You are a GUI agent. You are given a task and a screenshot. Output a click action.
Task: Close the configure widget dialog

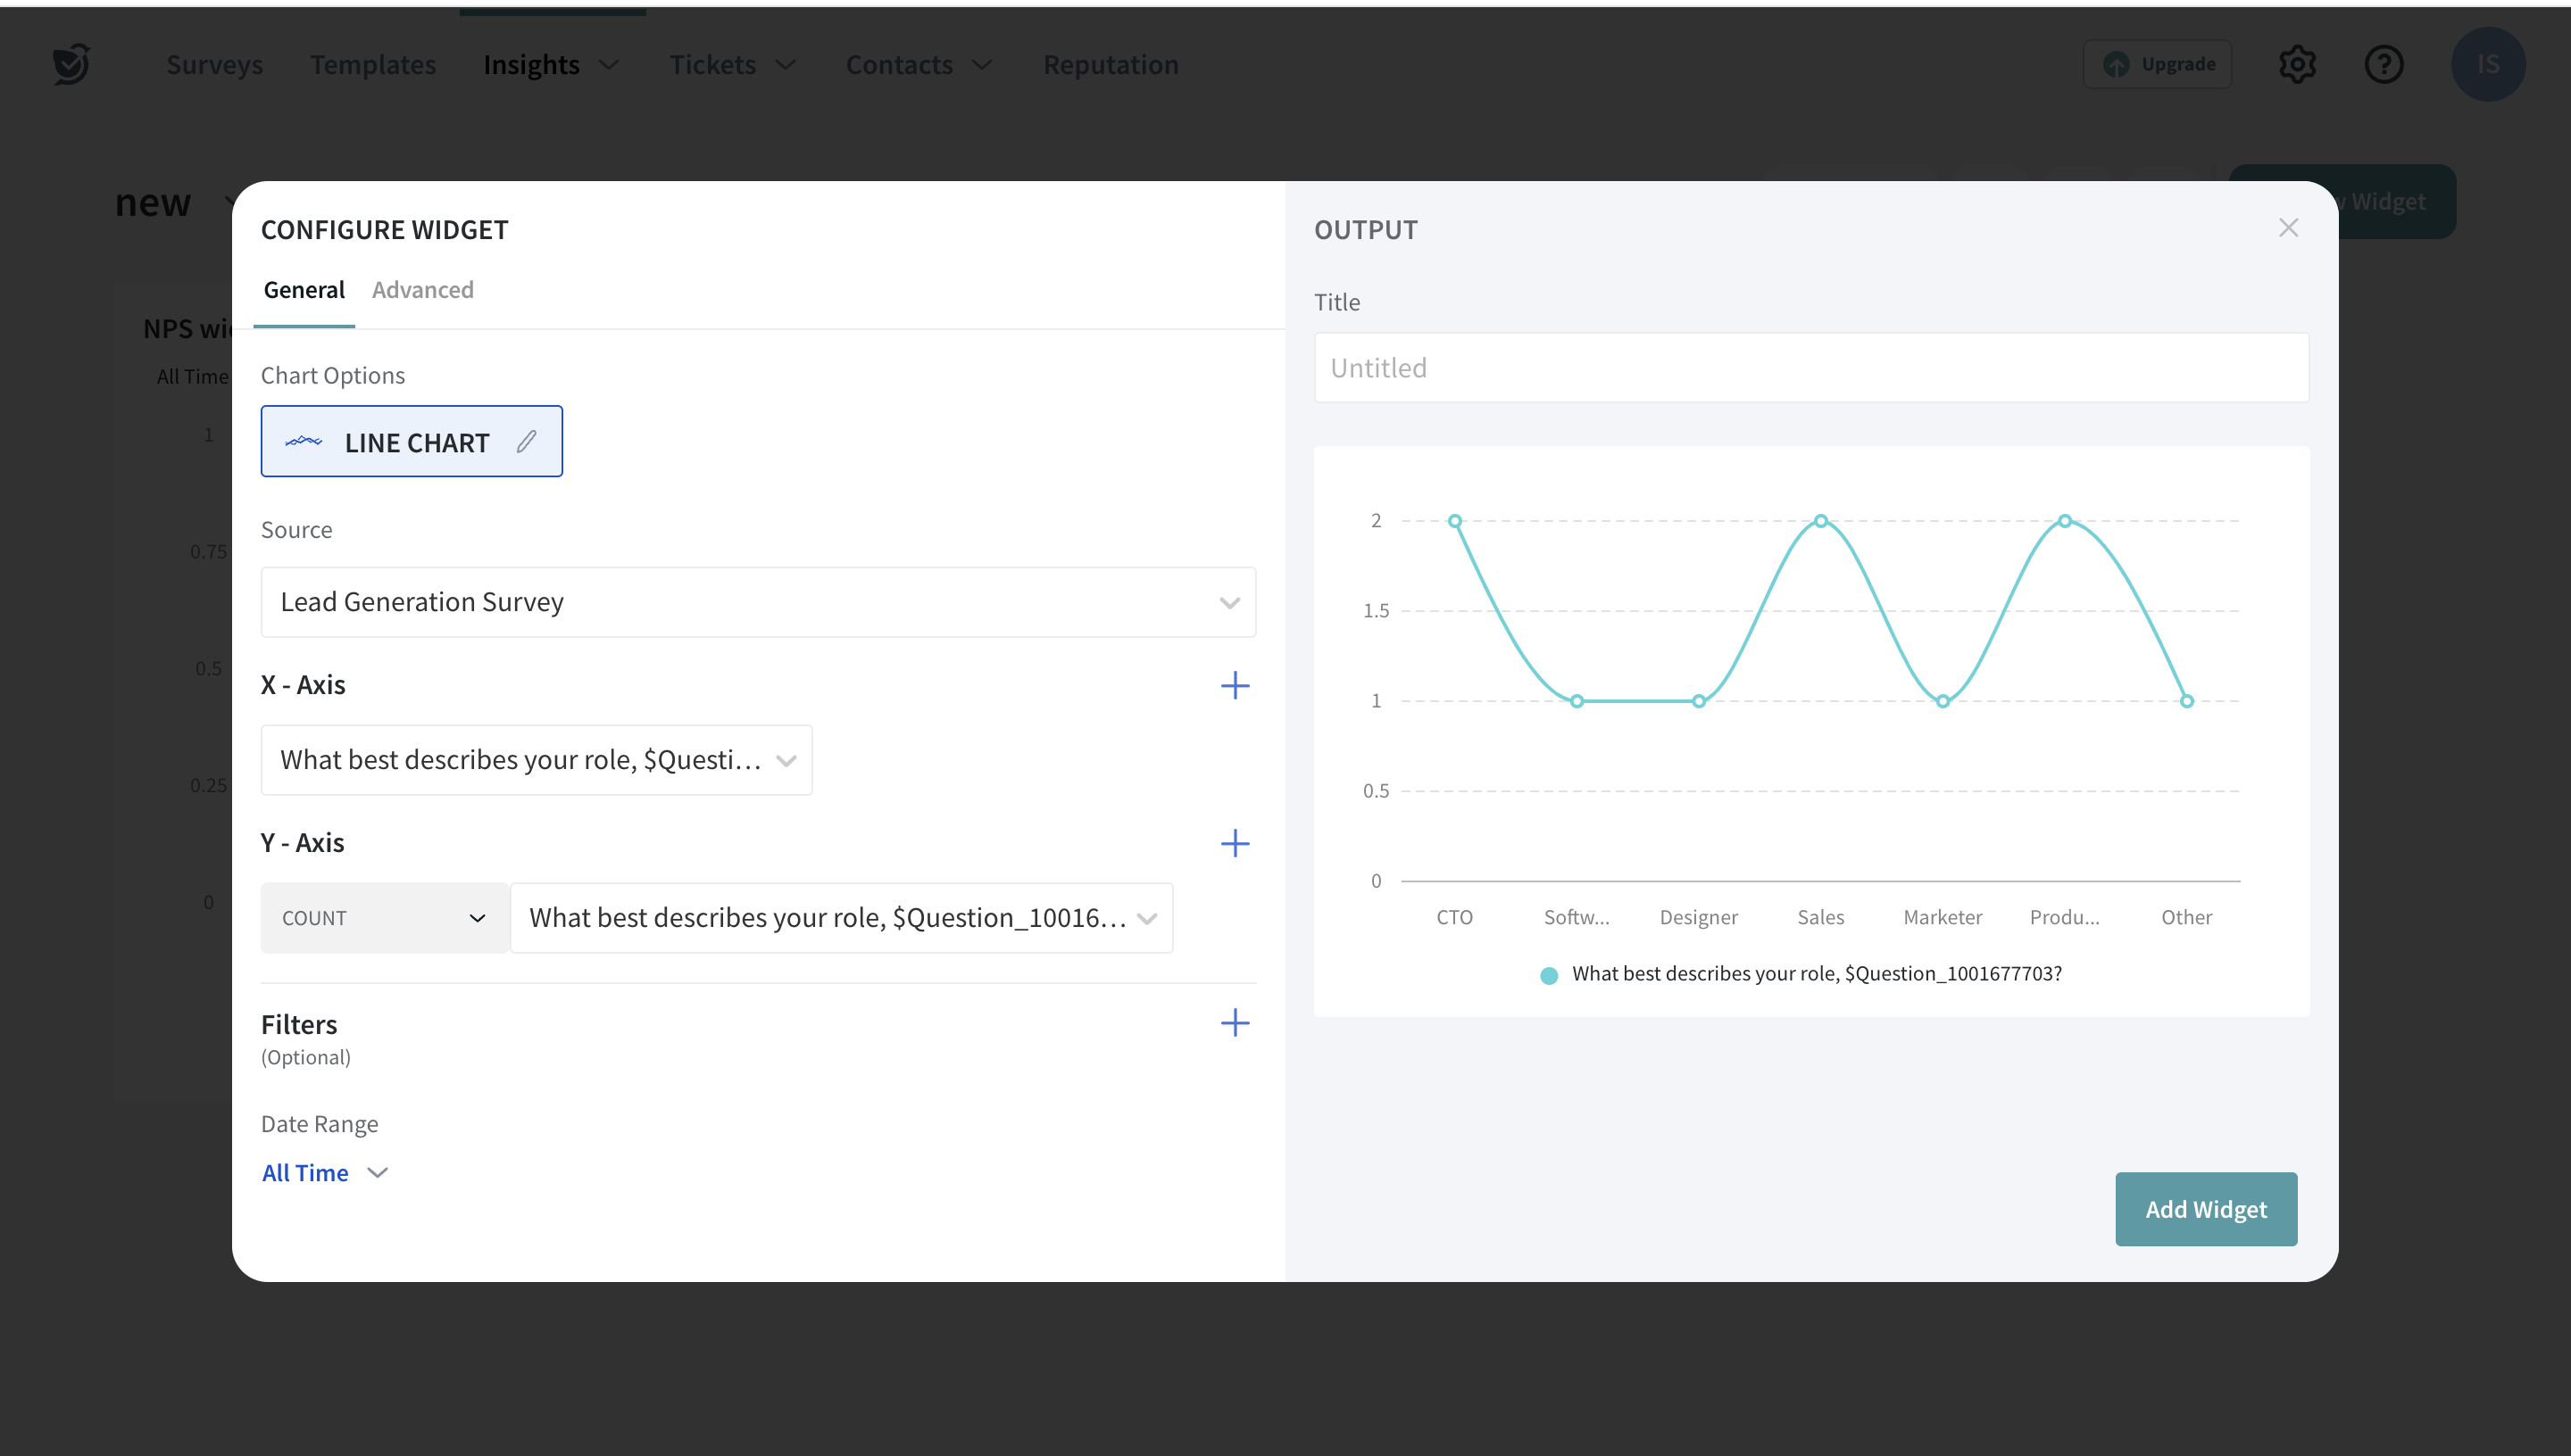(x=2288, y=228)
